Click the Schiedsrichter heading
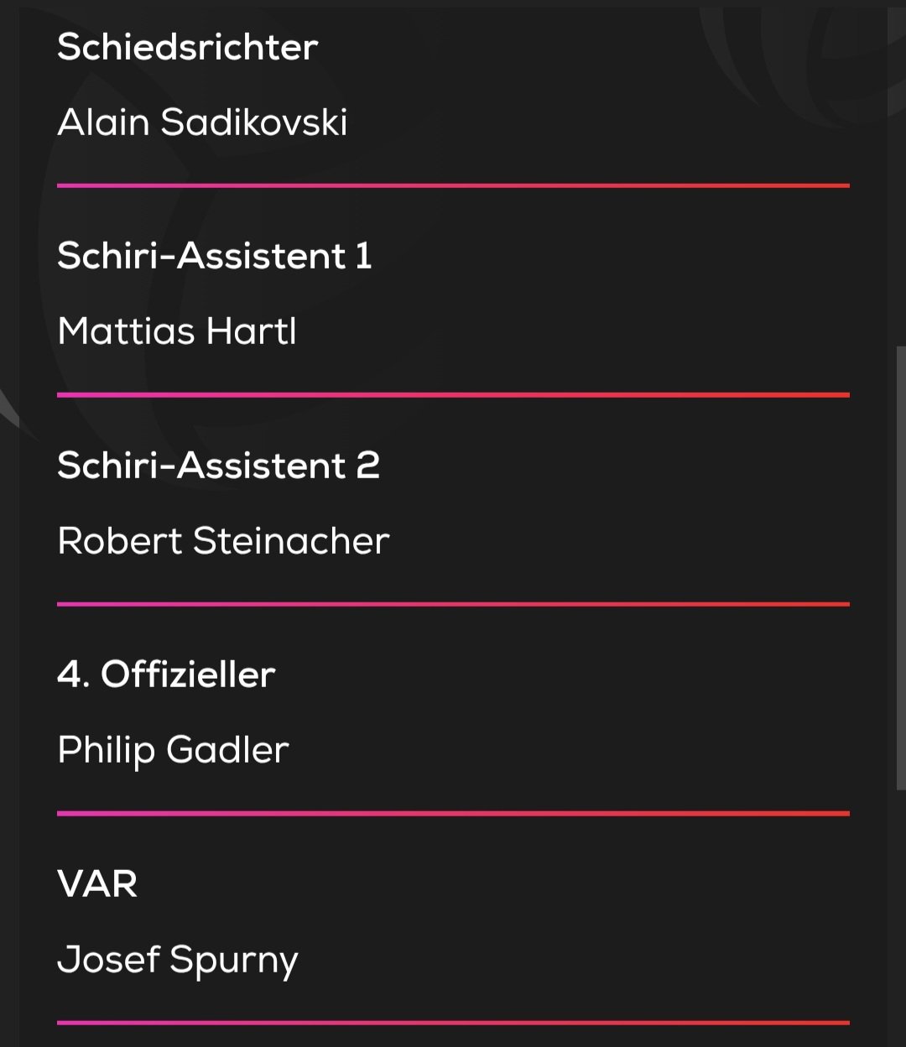The height and width of the screenshot is (1047, 906). pyautogui.click(x=187, y=47)
